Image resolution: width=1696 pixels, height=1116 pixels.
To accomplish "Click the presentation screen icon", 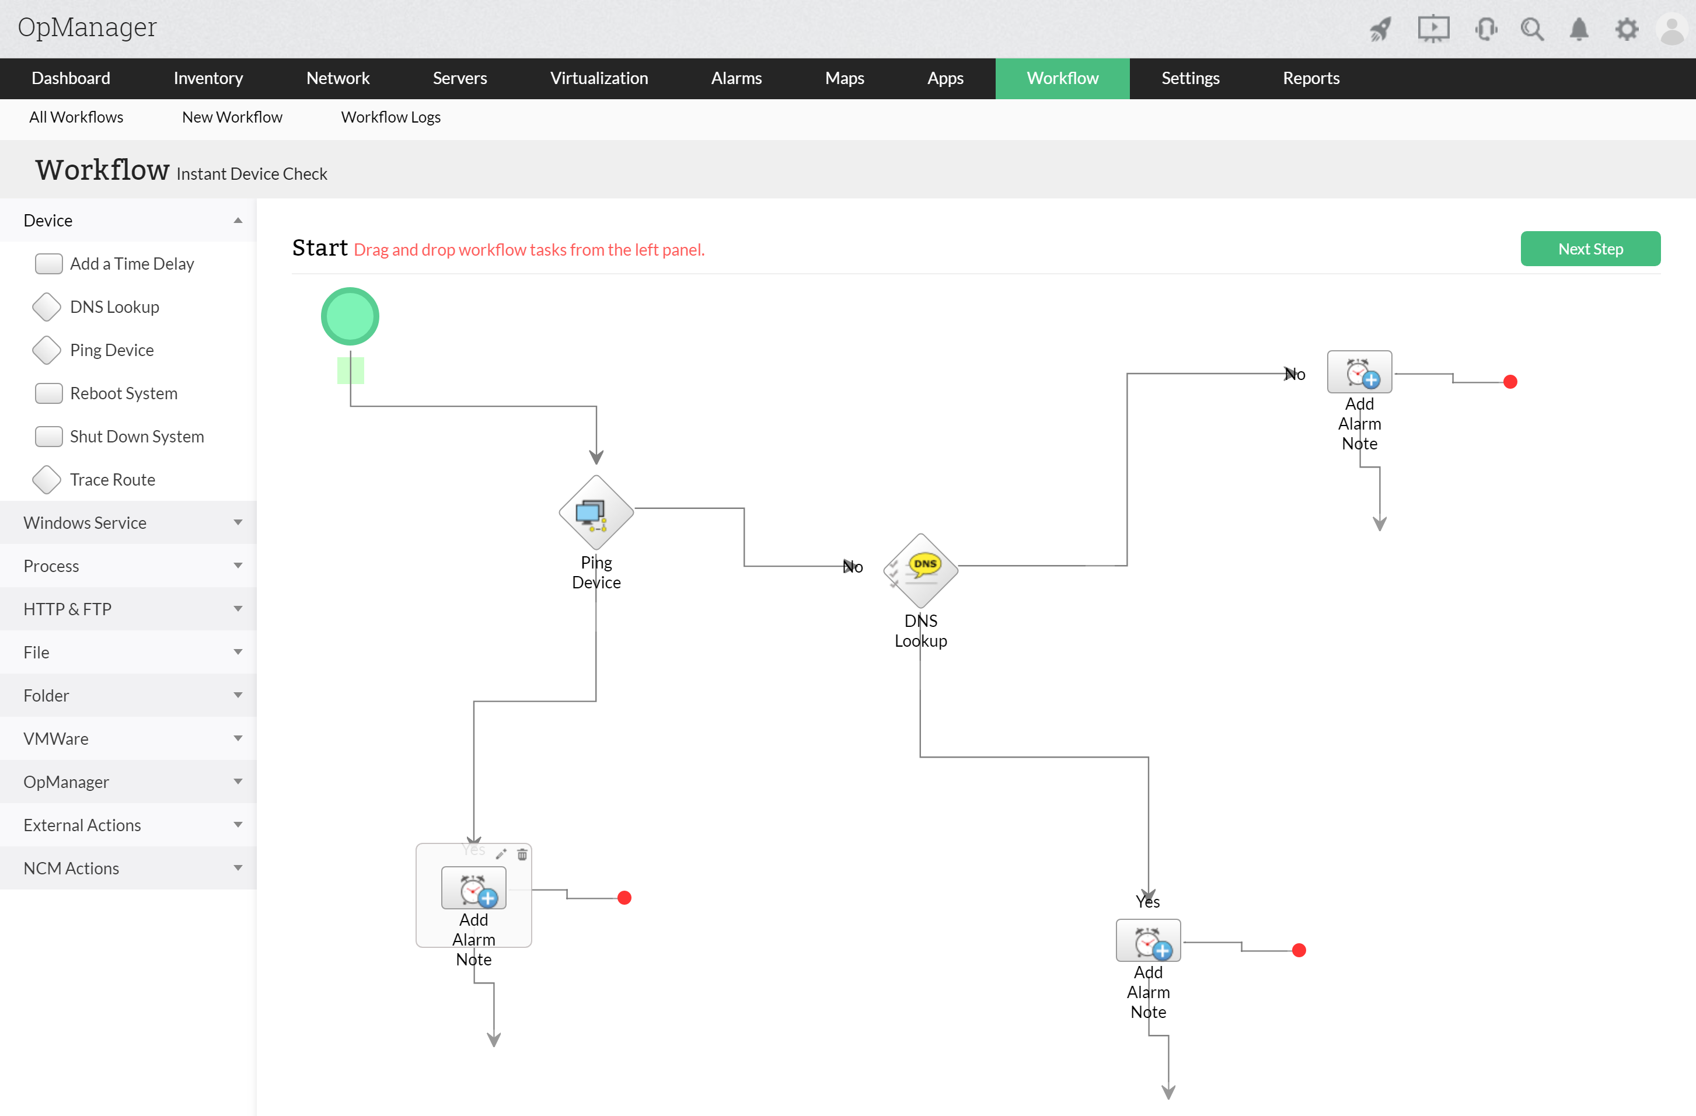I will point(1433,29).
